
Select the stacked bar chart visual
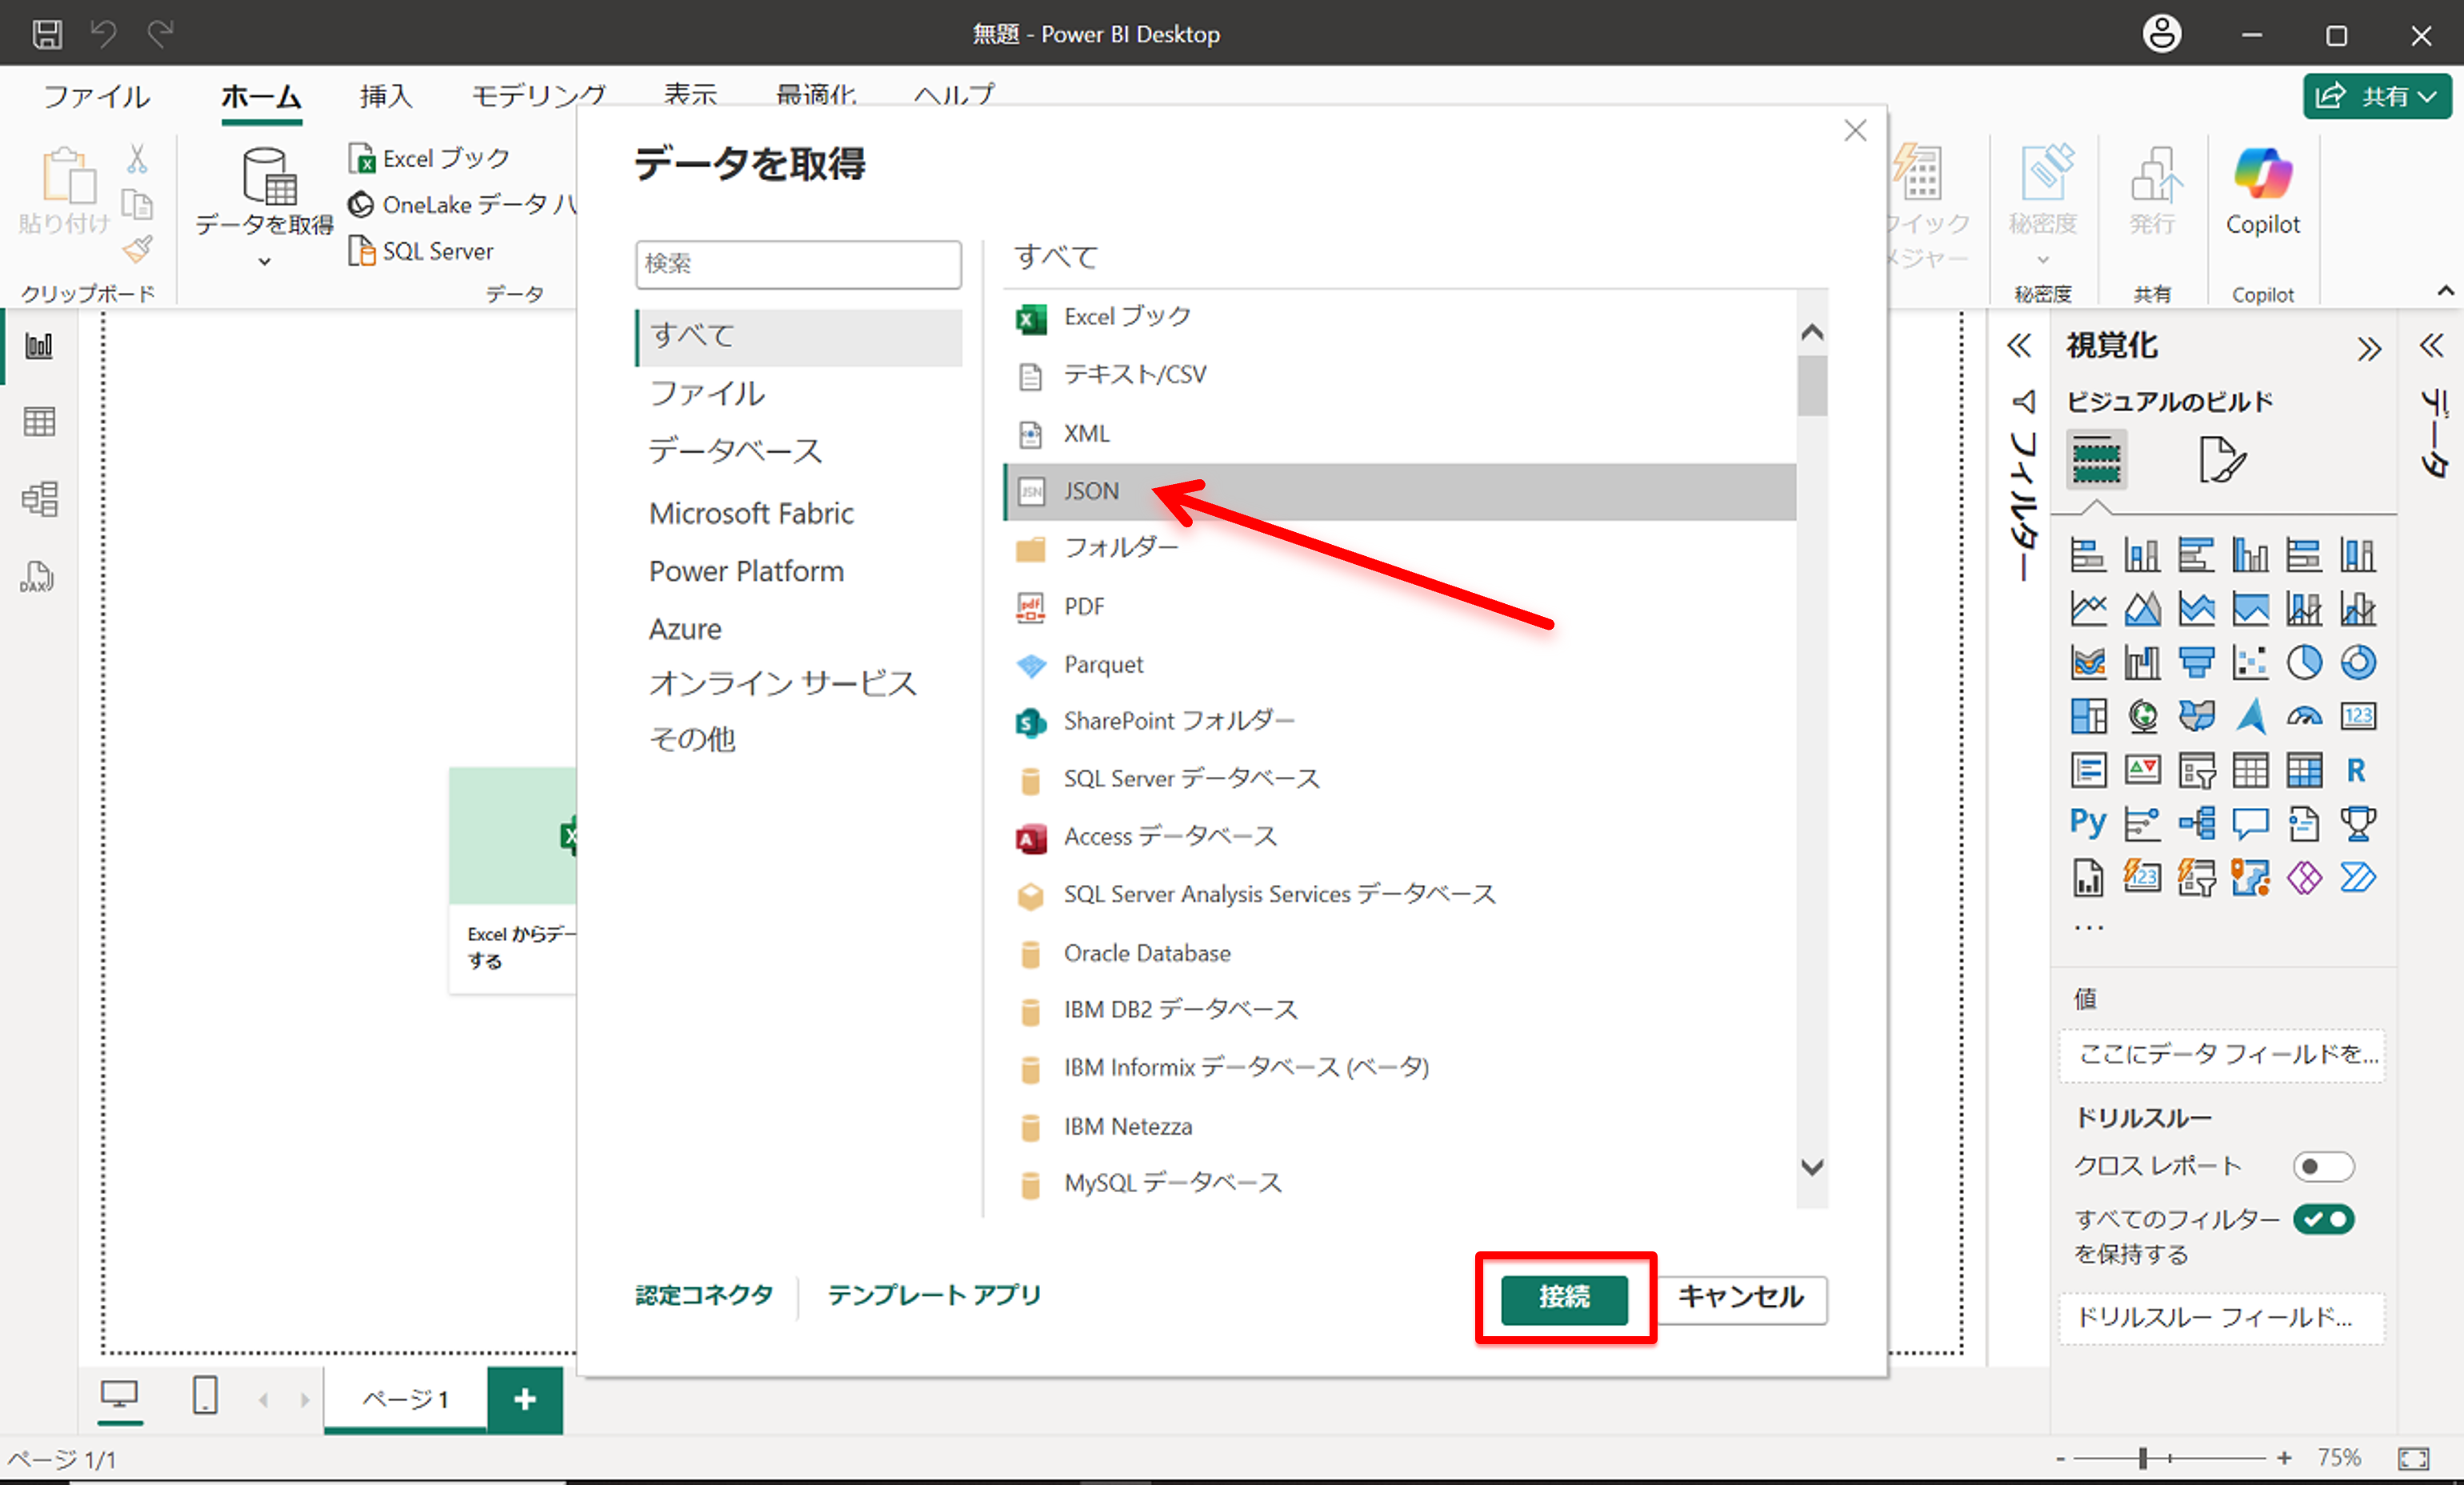(x=2088, y=554)
